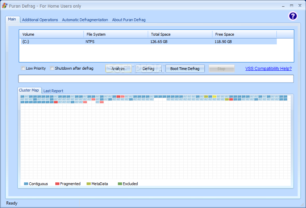The image size is (306, 208).
Task: Open the About Puran Defrag tab
Action: [x=129, y=20]
